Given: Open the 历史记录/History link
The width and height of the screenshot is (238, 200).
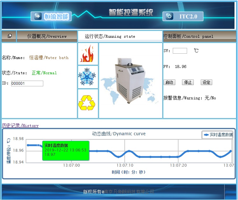Looking at the screenshot, I should 20,126.
